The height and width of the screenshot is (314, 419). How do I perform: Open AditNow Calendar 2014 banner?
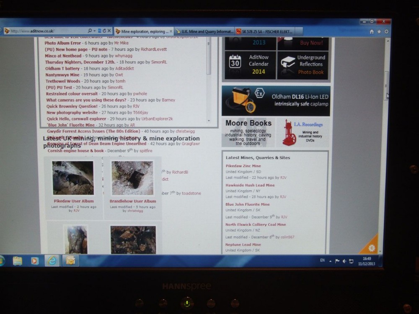250,64
